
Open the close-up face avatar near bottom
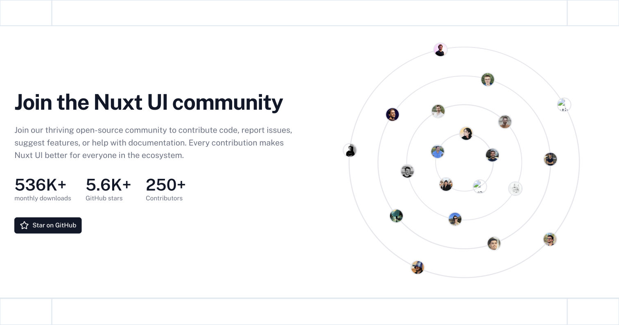[x=494, y=244]
